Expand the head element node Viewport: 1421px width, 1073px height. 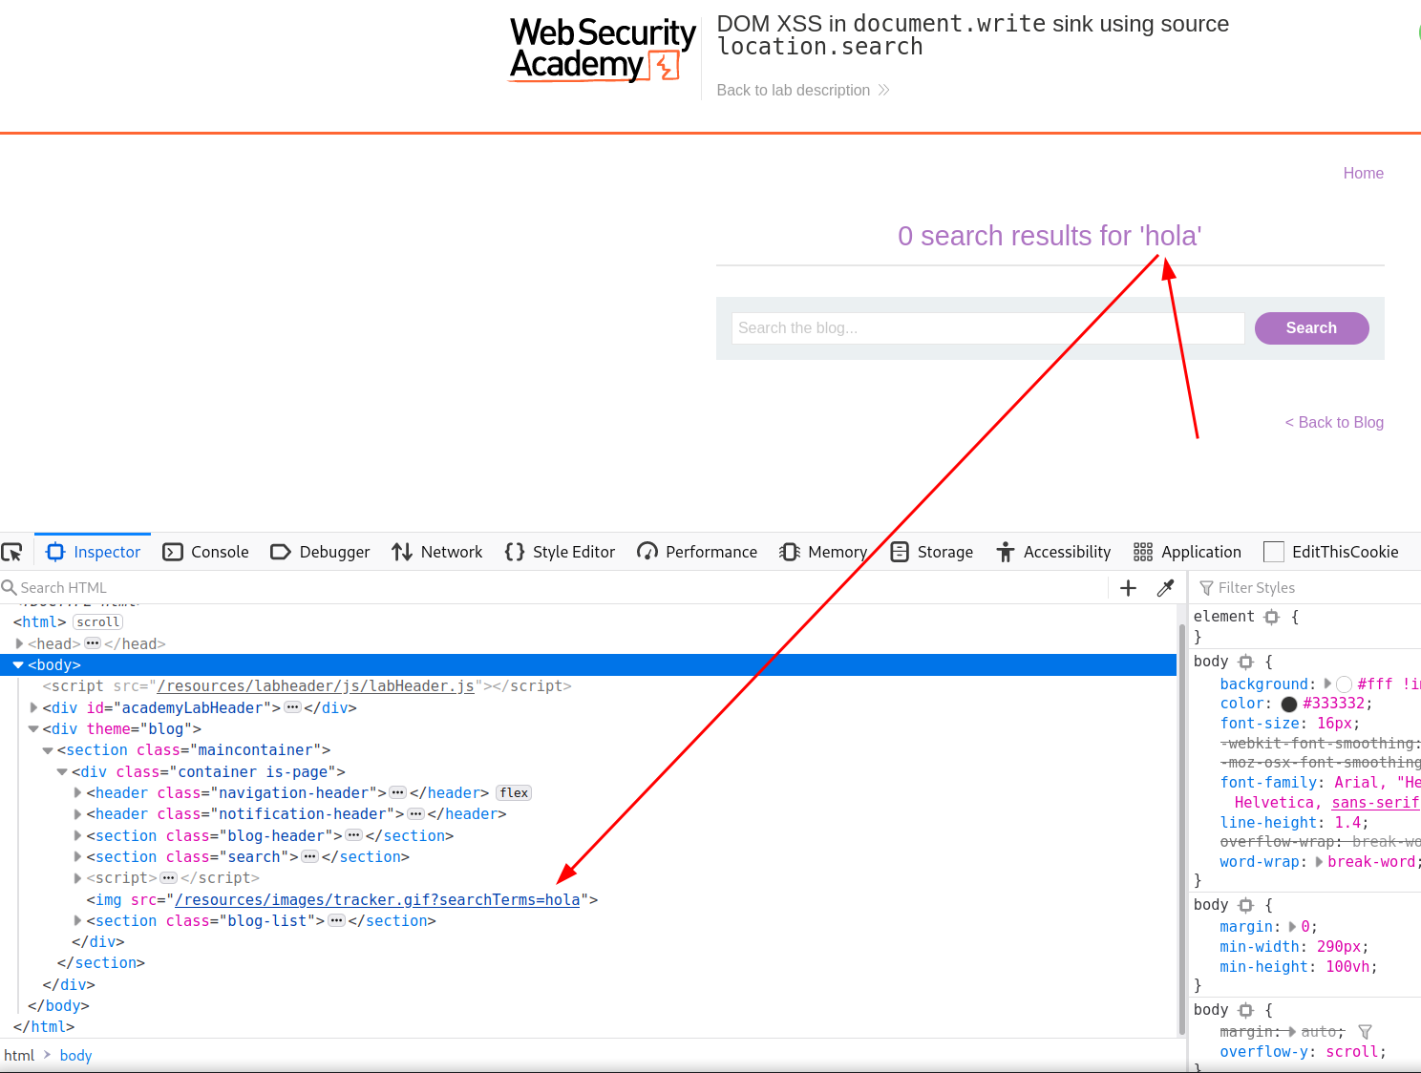pyautogui.click(x=20, y=643)
